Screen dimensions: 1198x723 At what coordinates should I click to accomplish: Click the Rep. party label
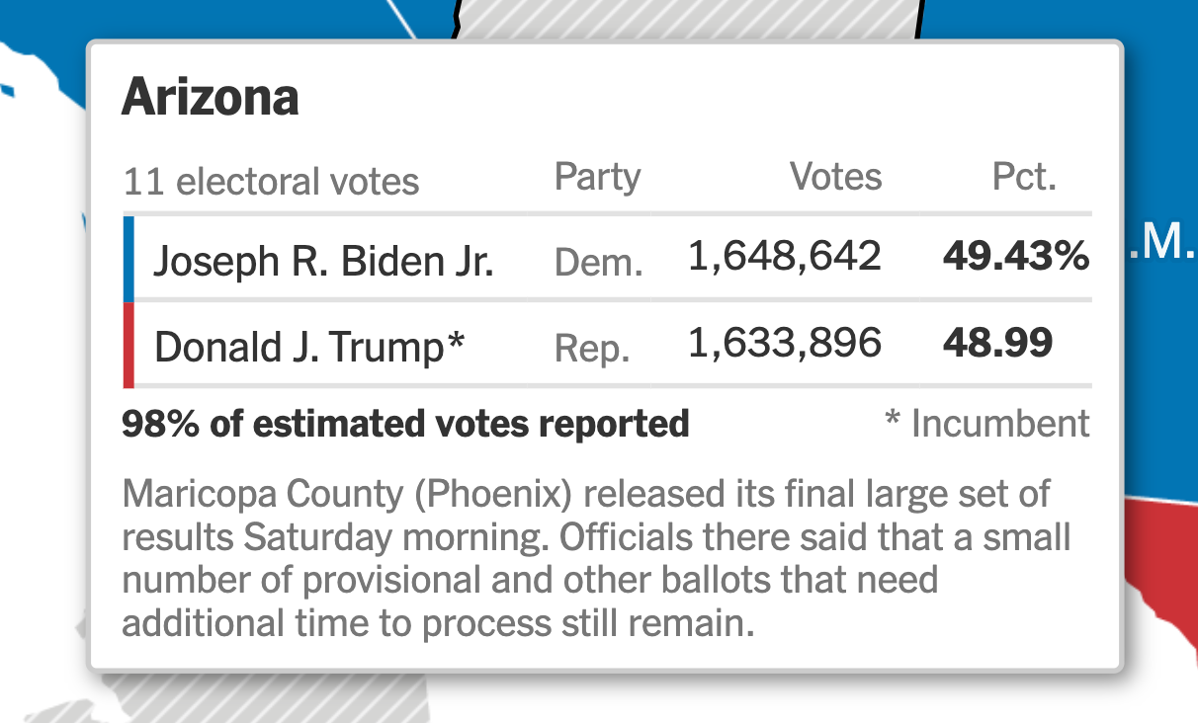coord(592,348)
